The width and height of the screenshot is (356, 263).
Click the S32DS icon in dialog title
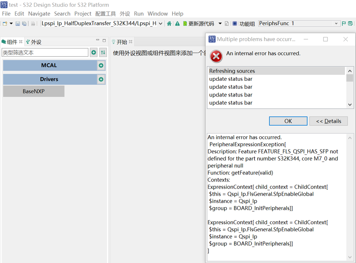212,39
